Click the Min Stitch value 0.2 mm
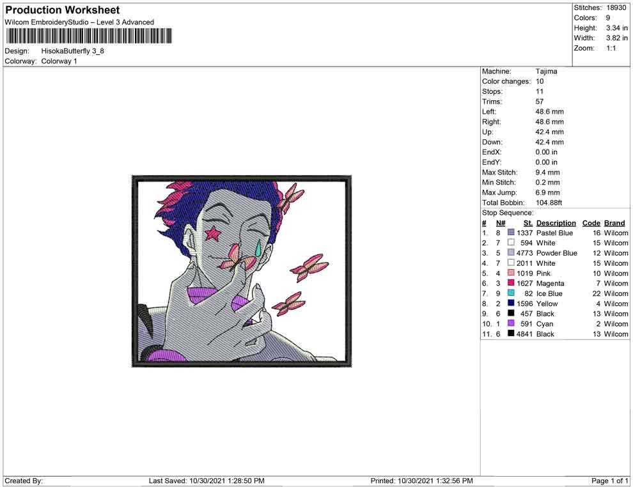 548,182
